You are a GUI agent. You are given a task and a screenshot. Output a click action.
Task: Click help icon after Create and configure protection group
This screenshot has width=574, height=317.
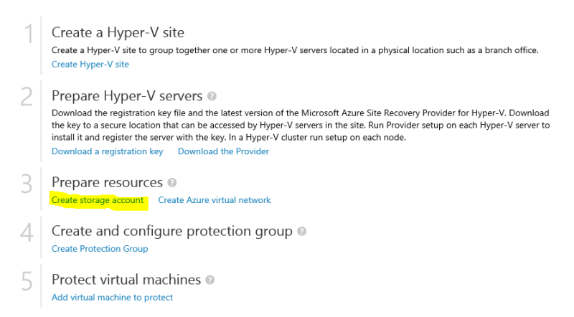302,232
